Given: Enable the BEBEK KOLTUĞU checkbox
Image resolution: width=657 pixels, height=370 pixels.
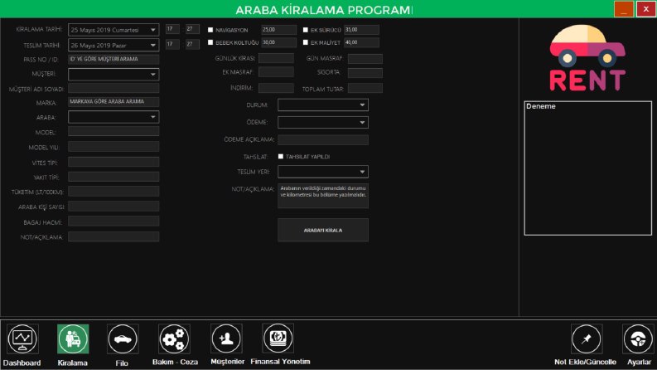Looking at the screenshot, I should click(210, 42).
